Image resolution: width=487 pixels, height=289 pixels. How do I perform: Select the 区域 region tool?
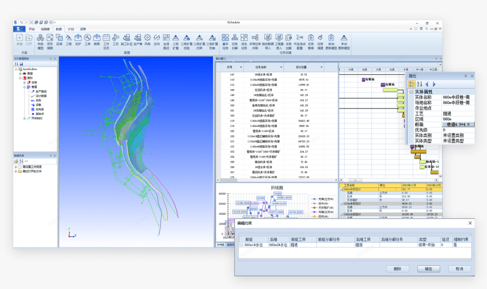pyautogui.click(x=59, y=40)
